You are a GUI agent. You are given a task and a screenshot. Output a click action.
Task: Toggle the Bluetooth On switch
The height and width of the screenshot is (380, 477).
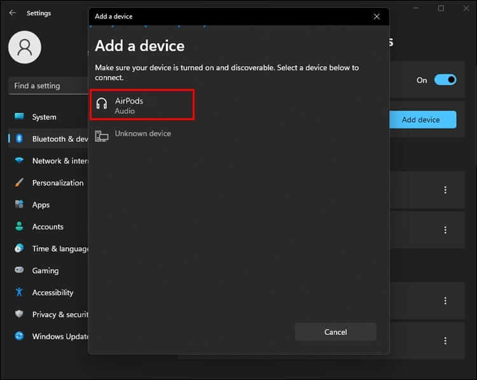point(445,80)
